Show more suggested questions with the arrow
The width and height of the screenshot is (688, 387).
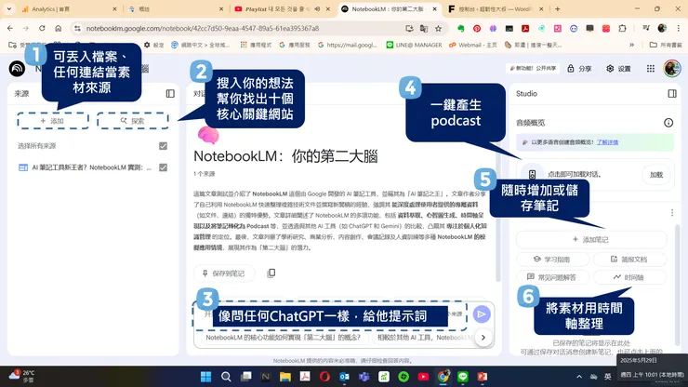pyautogui.click(x=483, y=338)
